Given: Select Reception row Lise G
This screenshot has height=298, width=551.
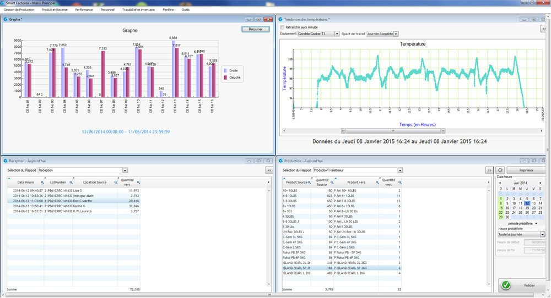Looking at the screenshot, I should (x=73, y=191).
